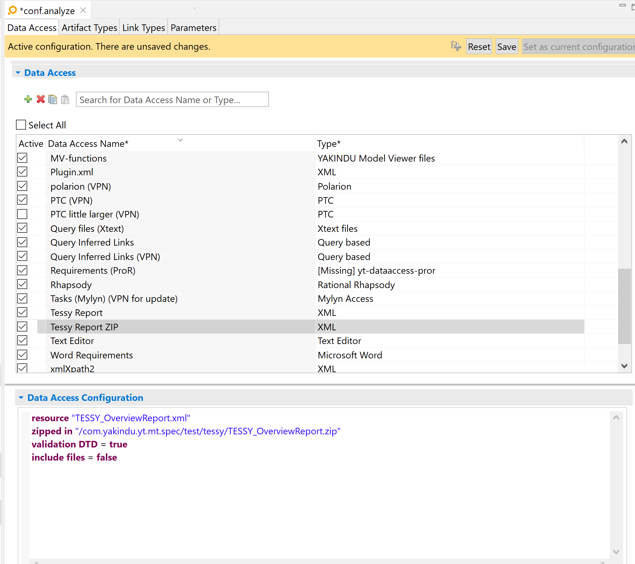Click the Type* column header
Screen dimensions: 635x564
click(449, 144)
